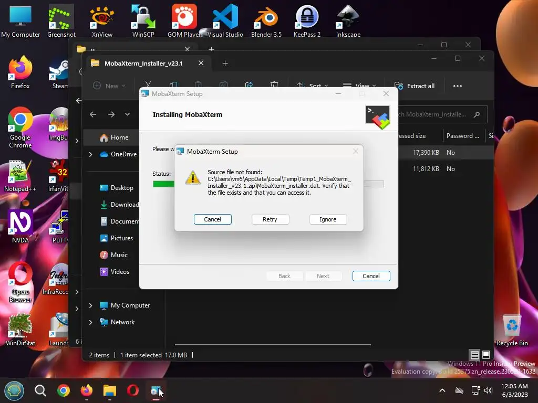Cancel the Source file not found dialog
538x403 pixels.
pos(212,219)
